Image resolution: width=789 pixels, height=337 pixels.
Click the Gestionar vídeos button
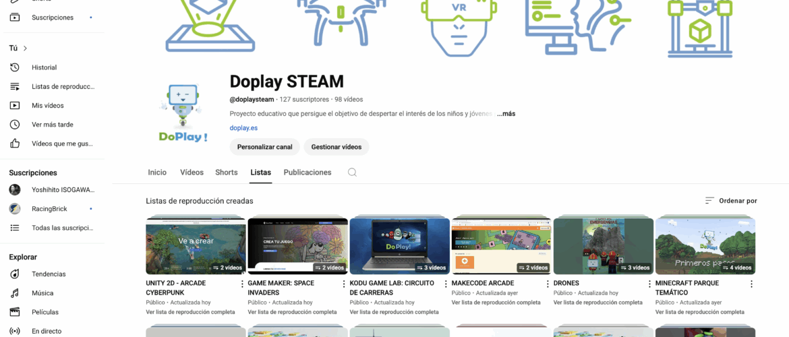coord(337,147)
